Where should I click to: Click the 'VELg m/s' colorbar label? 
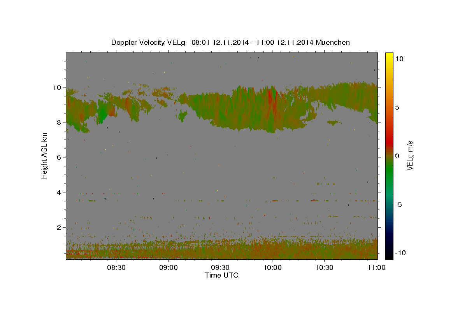pos(410,155)
